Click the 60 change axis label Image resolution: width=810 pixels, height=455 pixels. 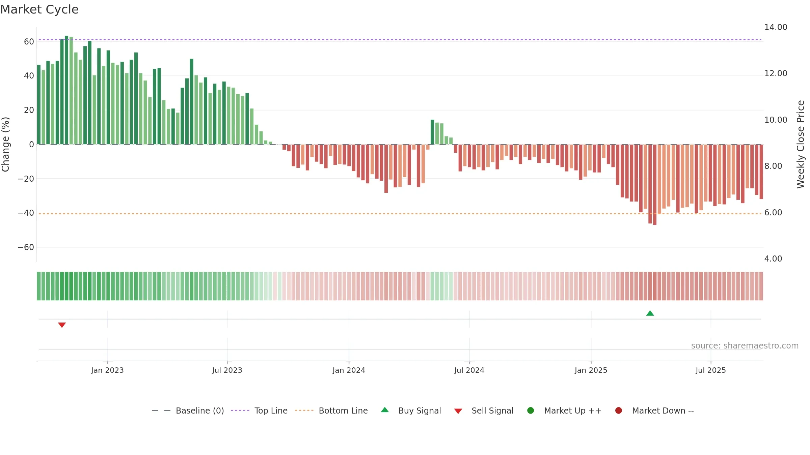click(x=29, y=42)
